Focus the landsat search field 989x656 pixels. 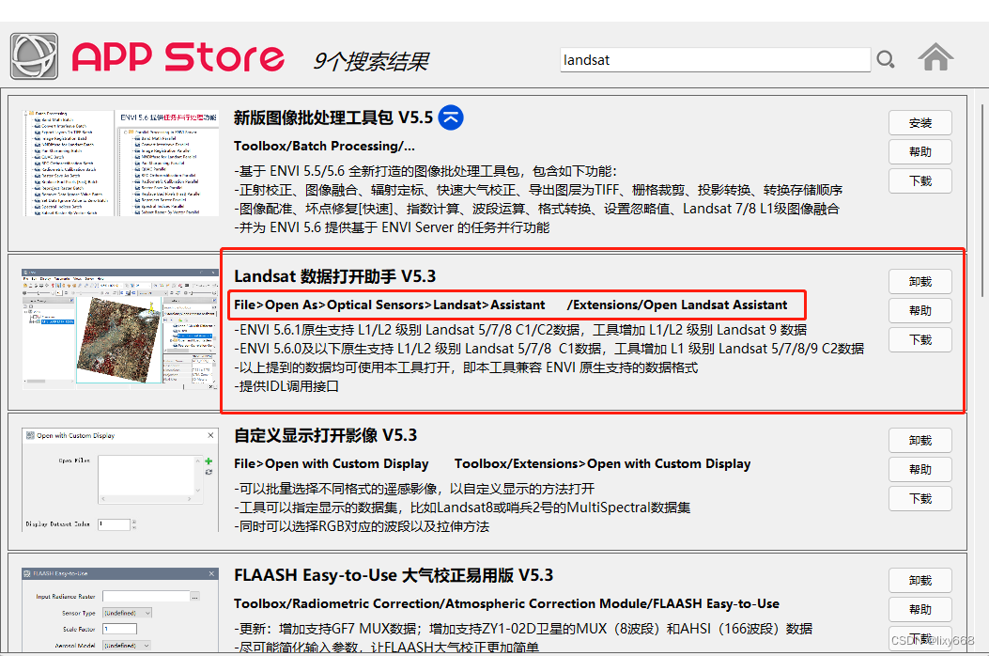coord(715,60)
